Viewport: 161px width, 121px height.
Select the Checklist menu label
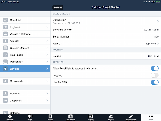click(x=15, y=20)
